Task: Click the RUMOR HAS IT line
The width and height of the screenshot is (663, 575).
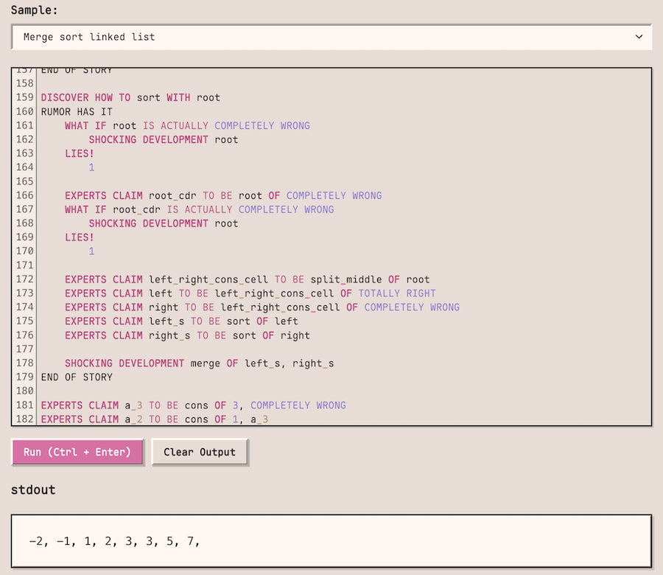Action: pyautogui.click(x=77, y=111)
